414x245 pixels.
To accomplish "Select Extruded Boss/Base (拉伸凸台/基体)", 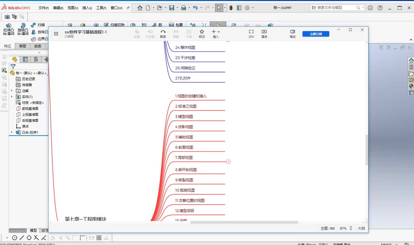I will point(9,29).
